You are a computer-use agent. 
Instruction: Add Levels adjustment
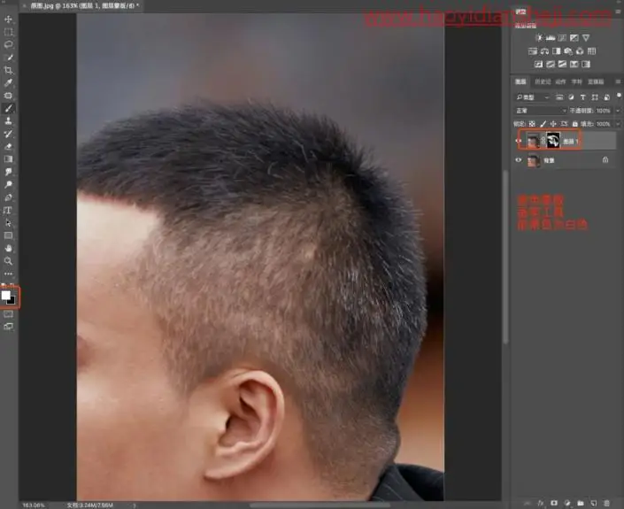pos(551,38)
